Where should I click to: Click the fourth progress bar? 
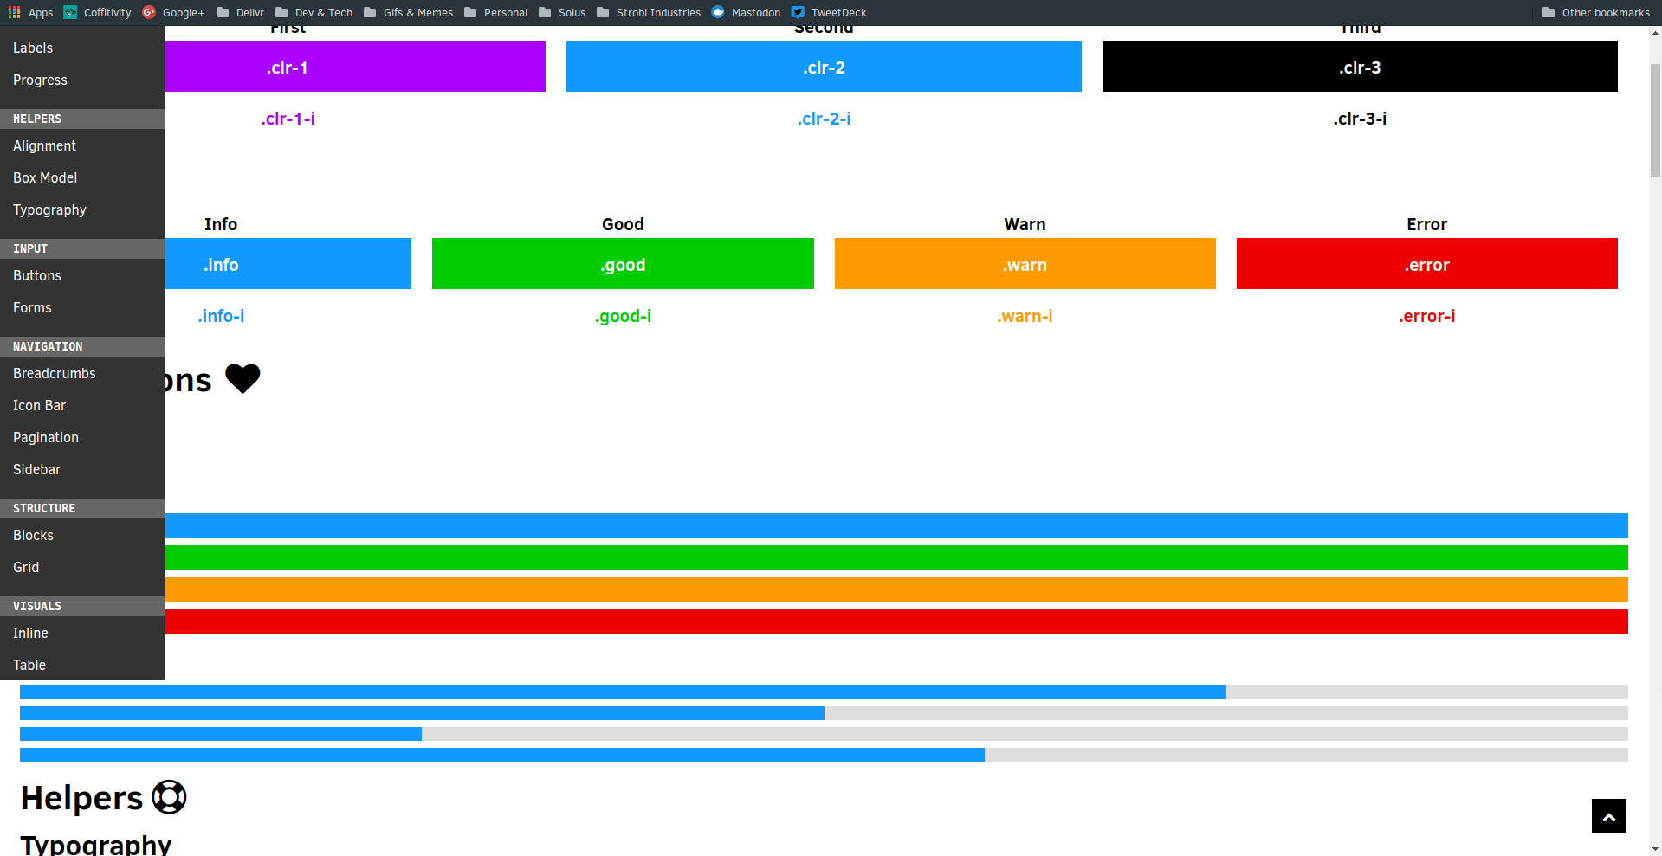point(824,755)
